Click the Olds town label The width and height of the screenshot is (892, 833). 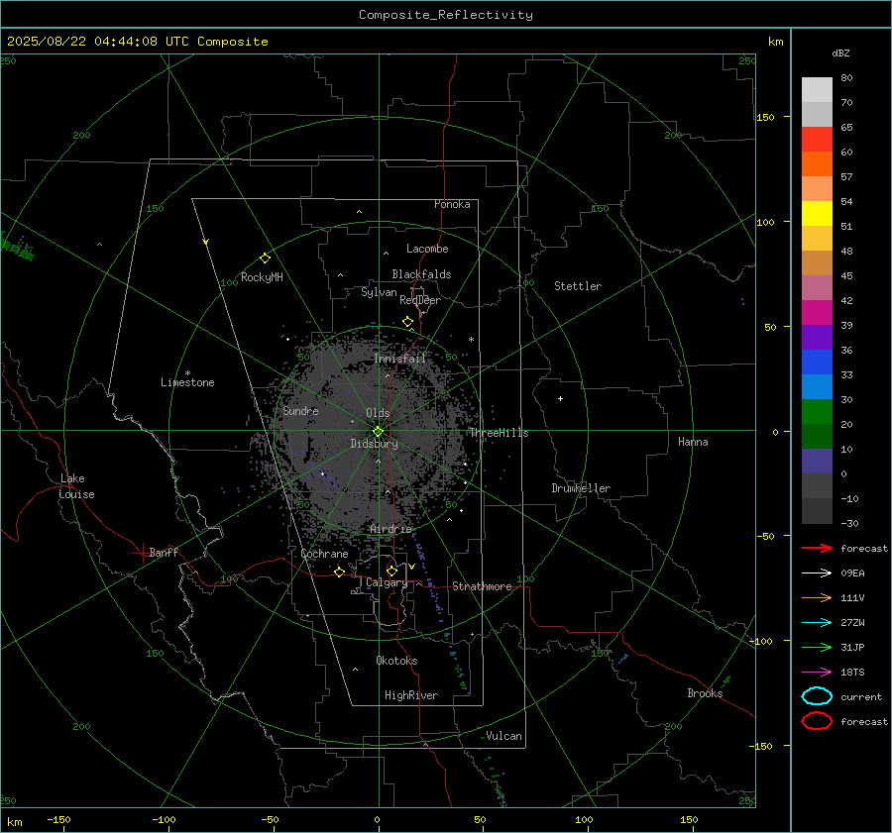point(378,413)
